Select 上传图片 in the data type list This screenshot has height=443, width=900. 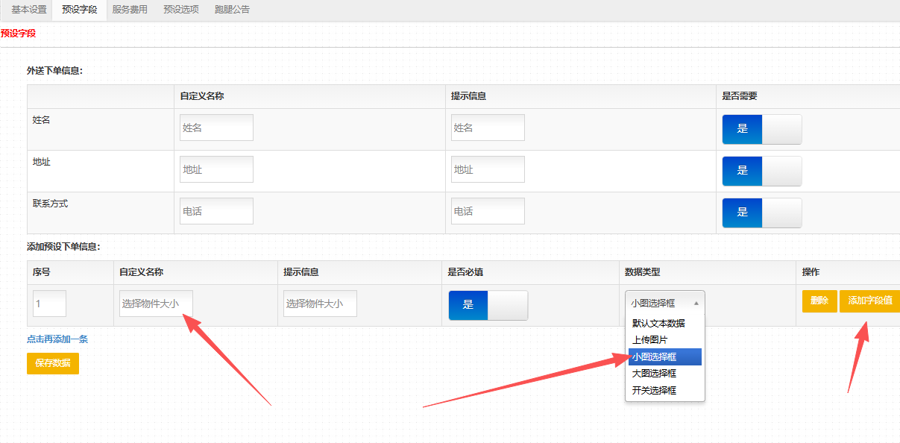(x=650, y=340)
